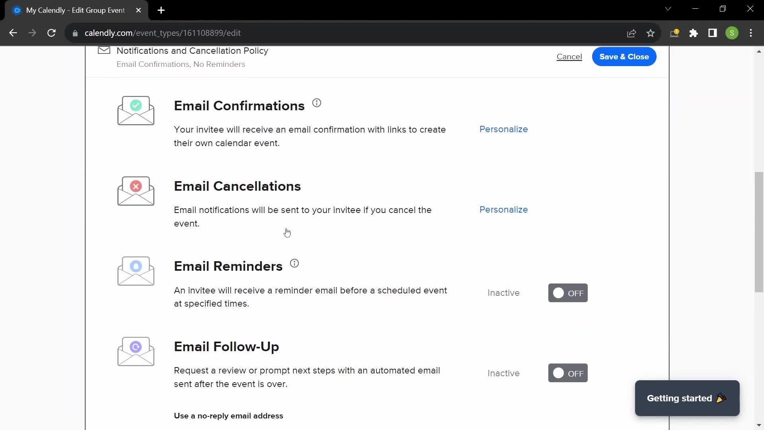Open Notifications and Cancellation Policy section
This screenshot has width=764, height=430.
point(193,51)
